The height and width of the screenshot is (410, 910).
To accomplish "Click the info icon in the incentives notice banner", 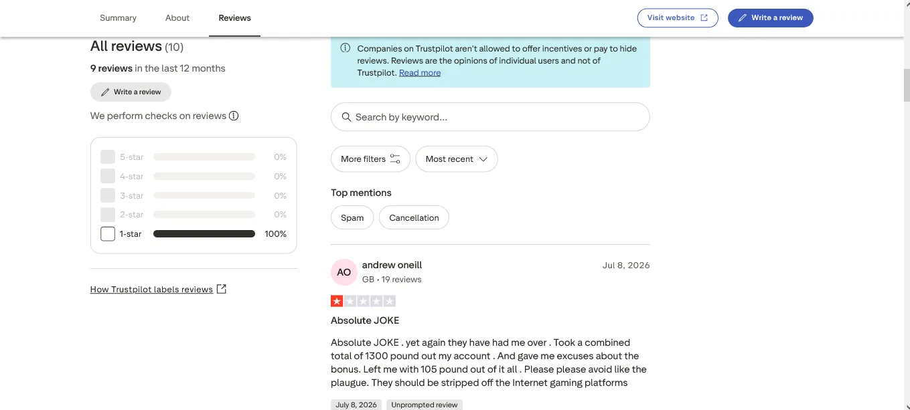I will pos(346,48).
